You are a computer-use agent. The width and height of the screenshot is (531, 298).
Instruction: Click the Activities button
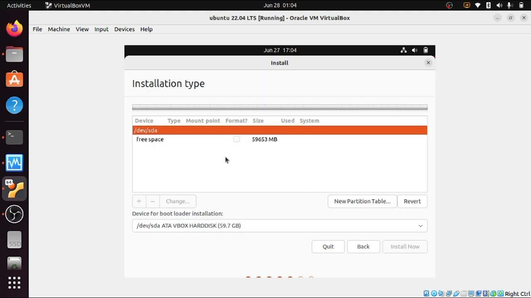19,5
